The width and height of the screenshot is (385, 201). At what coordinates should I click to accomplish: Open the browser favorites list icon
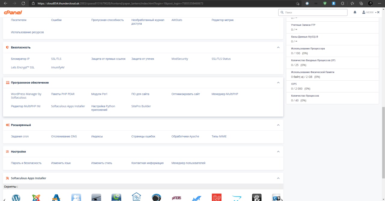(352, 4)
